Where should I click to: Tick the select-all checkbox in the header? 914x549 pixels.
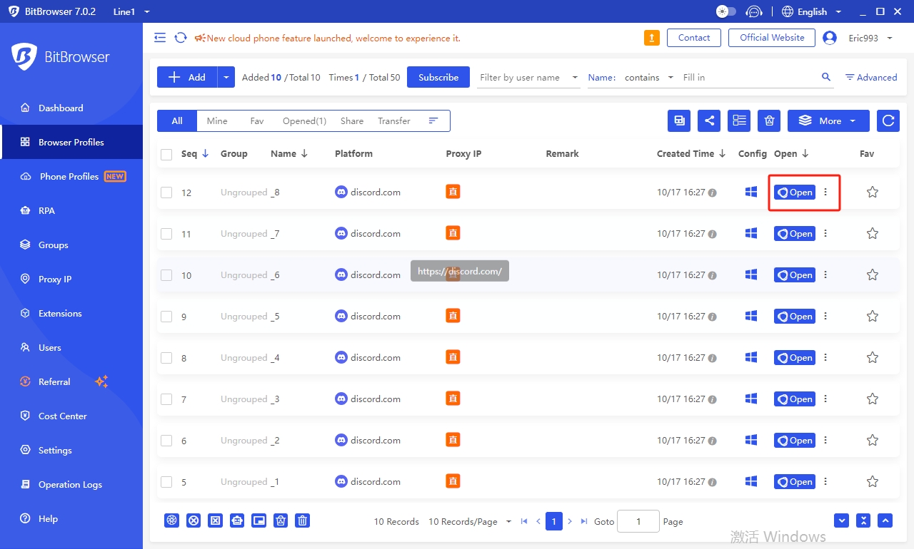click(166, 154)
